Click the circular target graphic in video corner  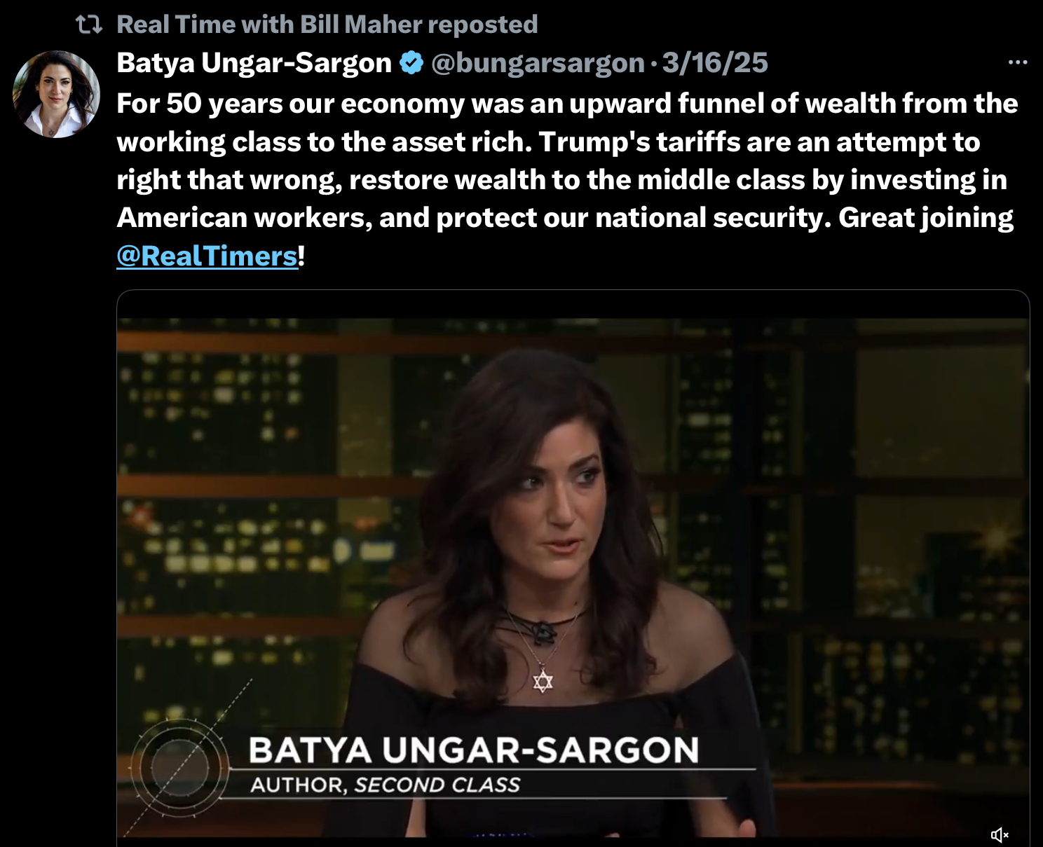(x=179, y=767)
